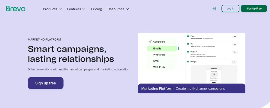
Task: Open the language globe icon
Action: [x=214, y=9]
